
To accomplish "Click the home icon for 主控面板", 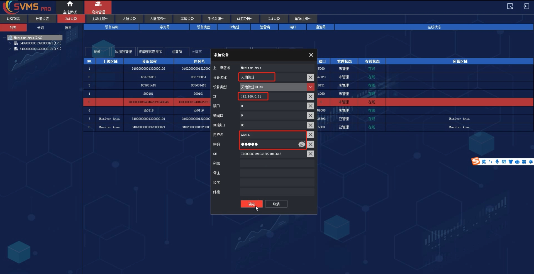I will point(70,4).
